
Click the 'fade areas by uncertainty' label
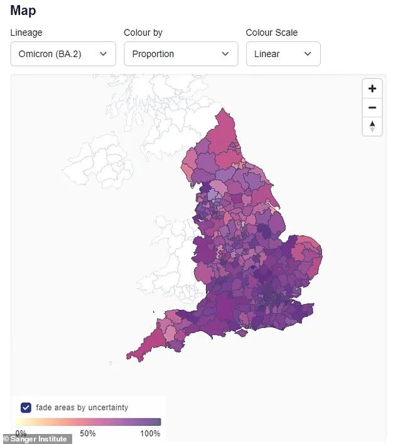(x=82, y=408)
